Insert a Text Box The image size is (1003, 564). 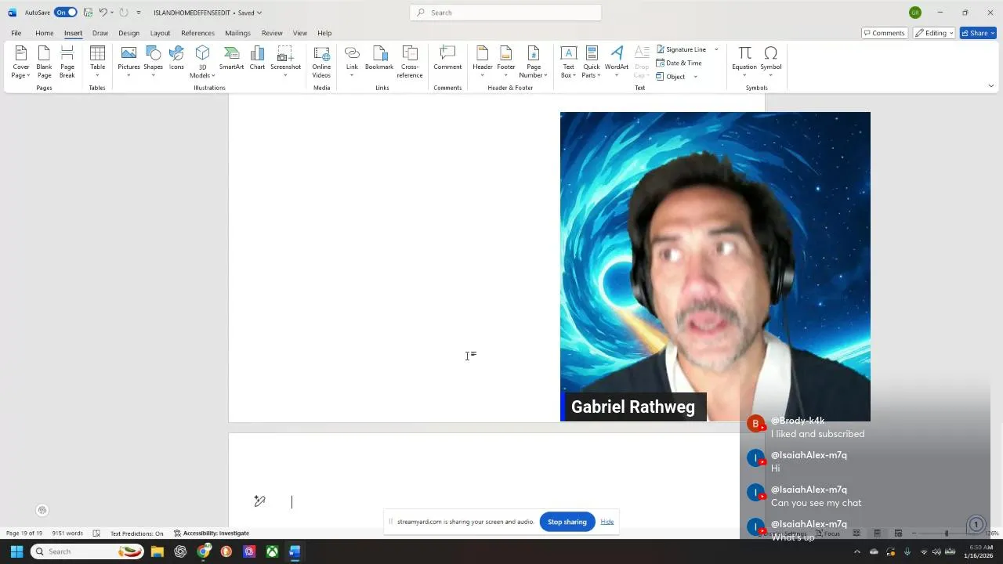pyautogui.click(x=569, y=62)
